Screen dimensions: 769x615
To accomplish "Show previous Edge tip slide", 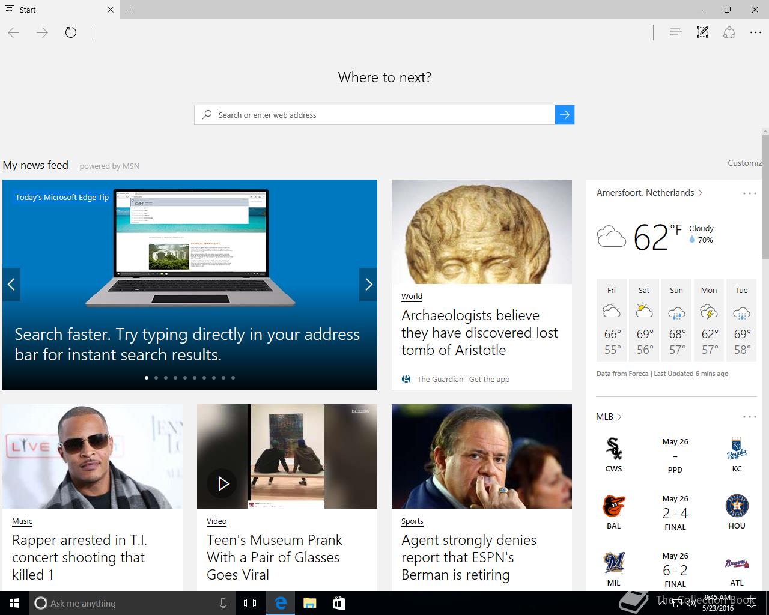I will [x=11, y=285].
